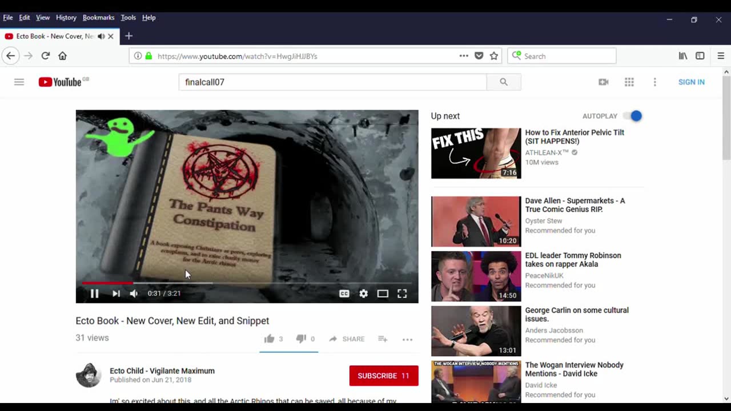Open video player settings gear
This screenshot has height=411, width=731.
point(364,293)
